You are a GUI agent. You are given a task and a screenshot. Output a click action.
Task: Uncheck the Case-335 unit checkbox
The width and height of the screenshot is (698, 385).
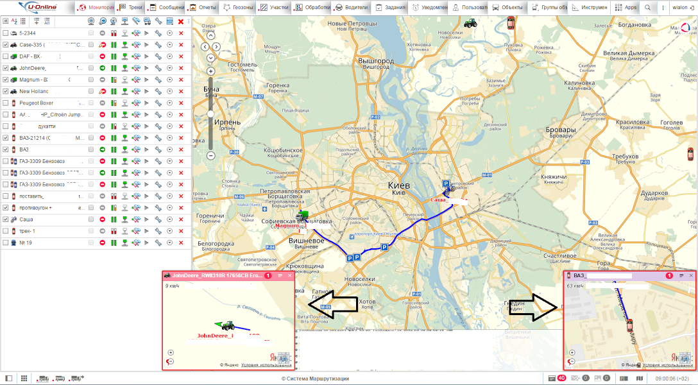[6, 45]
